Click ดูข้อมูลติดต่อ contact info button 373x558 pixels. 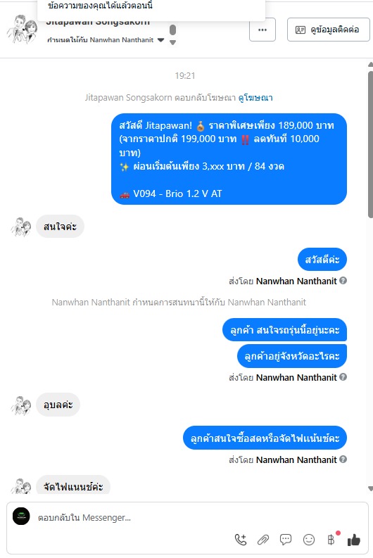tap(328, 30)
